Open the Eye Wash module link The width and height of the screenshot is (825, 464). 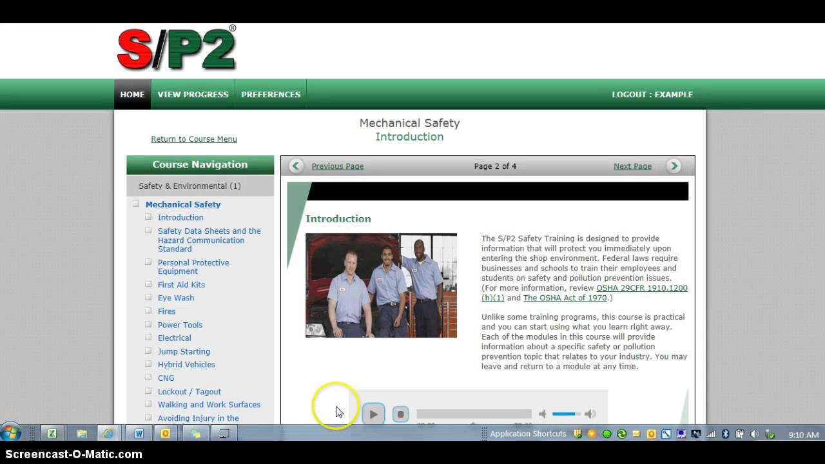(x=176, y=298)
